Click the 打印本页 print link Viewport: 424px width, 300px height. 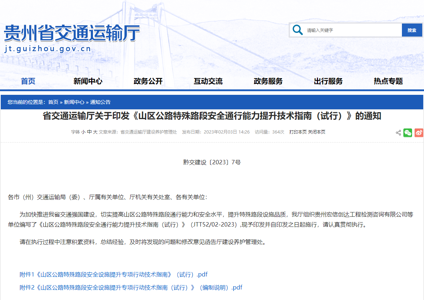(x=298, y=132)
